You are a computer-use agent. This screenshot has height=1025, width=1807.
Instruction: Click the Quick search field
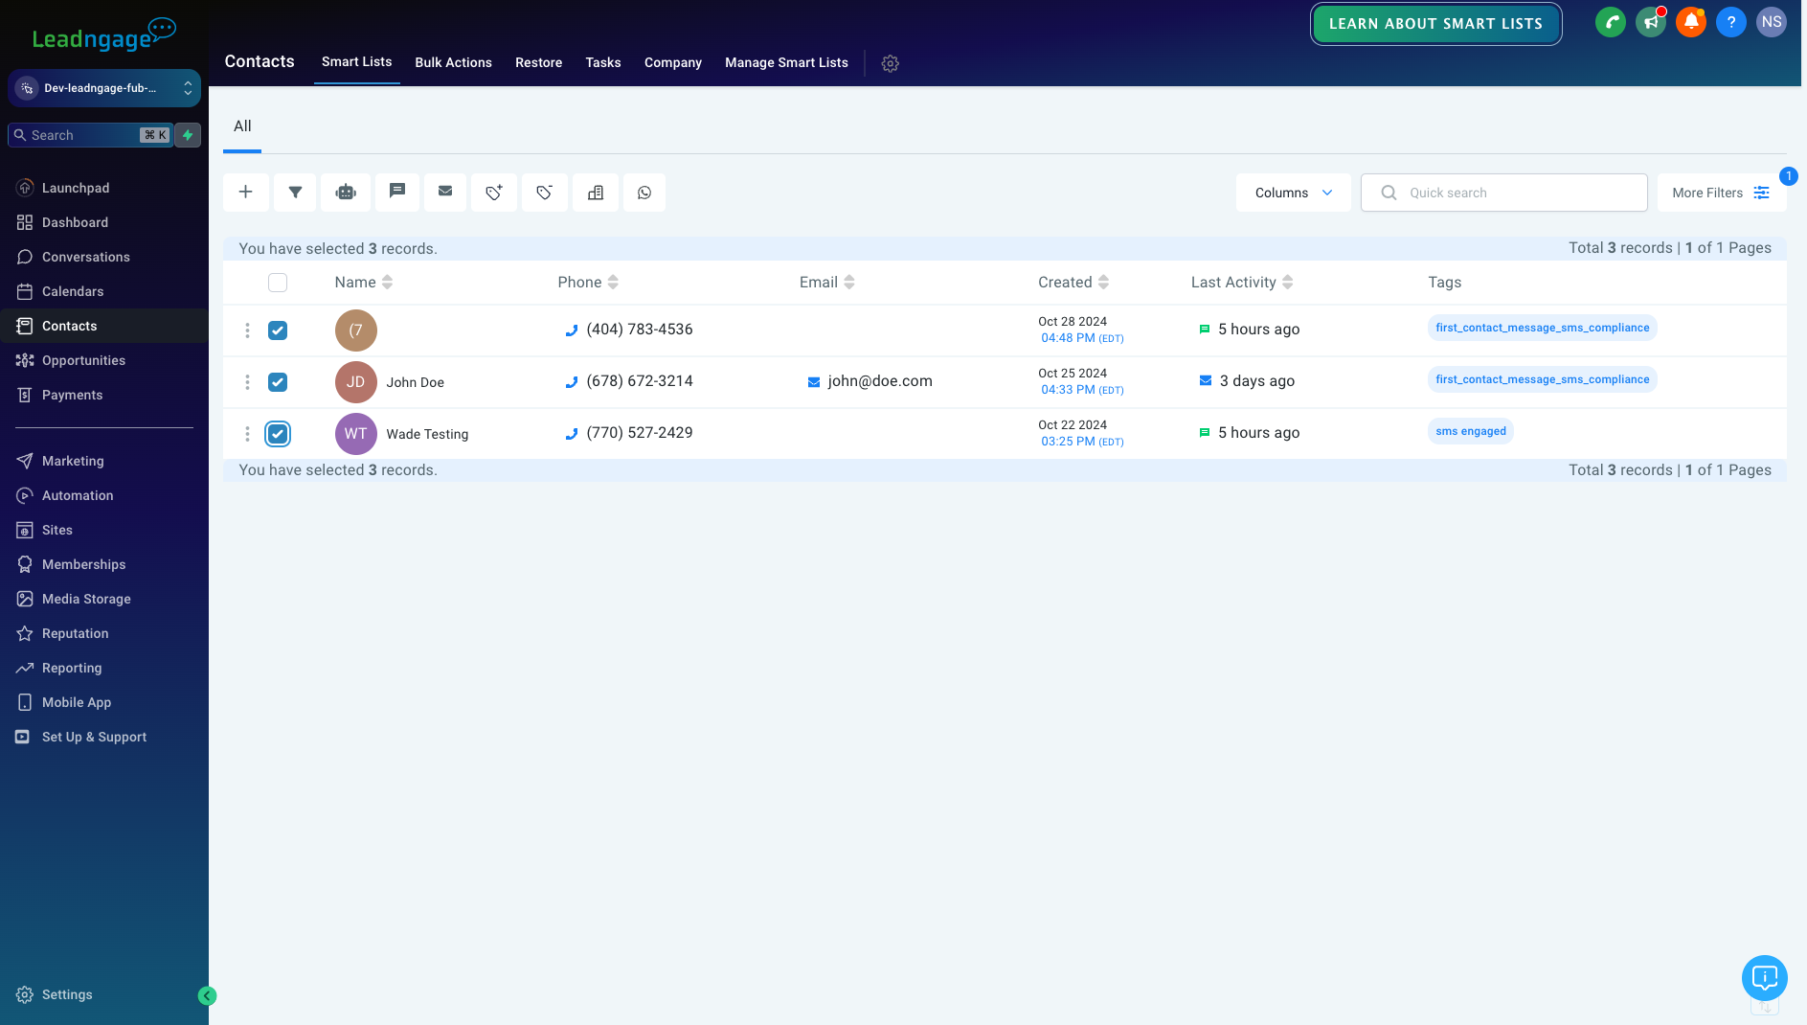coord(1503,193)
